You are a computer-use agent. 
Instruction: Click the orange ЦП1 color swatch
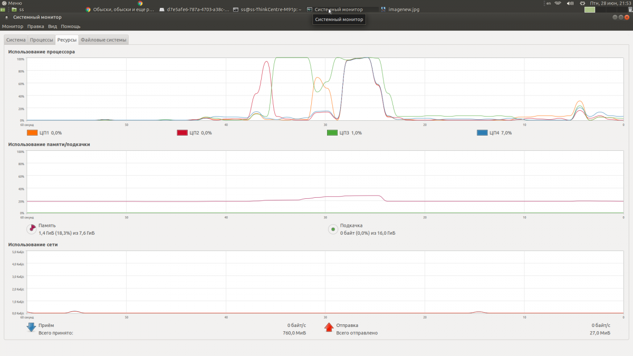pyautogui.click(x=32, y=133)
